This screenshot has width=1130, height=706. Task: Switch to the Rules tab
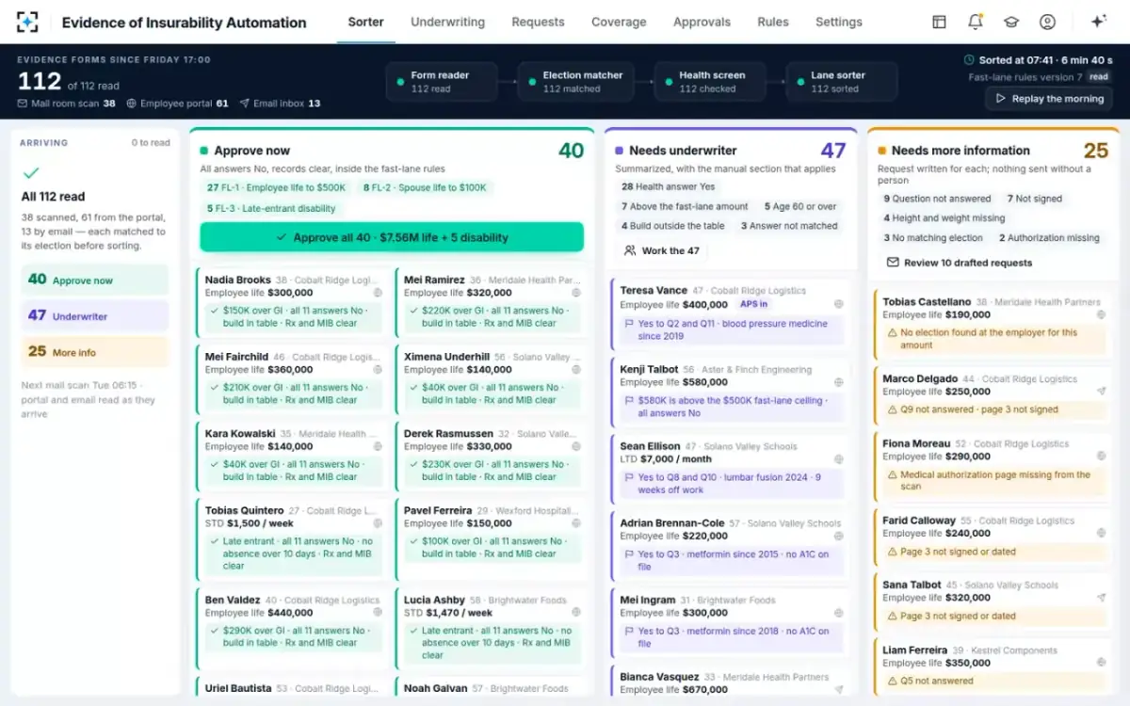click(773, 22)
